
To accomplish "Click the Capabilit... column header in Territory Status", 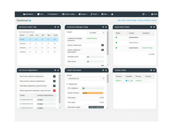I will (129, 76).
